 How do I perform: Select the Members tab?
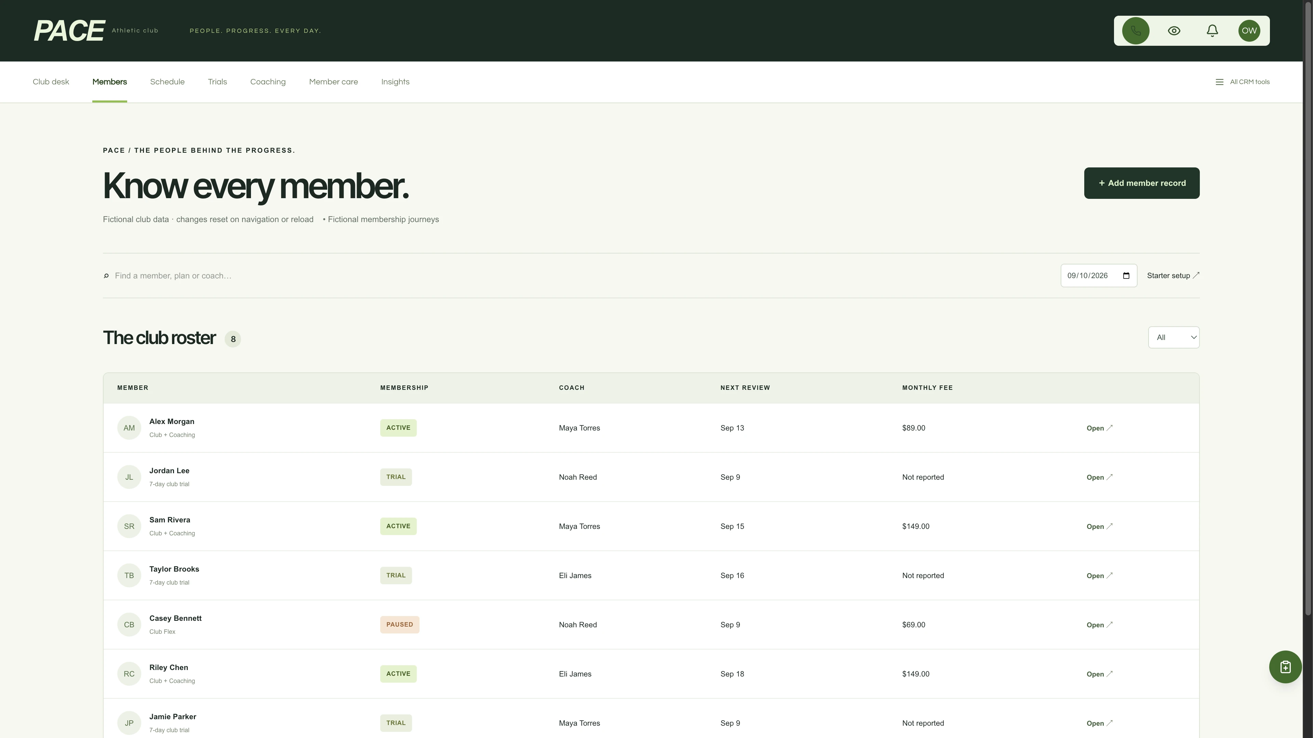(109, 82)
